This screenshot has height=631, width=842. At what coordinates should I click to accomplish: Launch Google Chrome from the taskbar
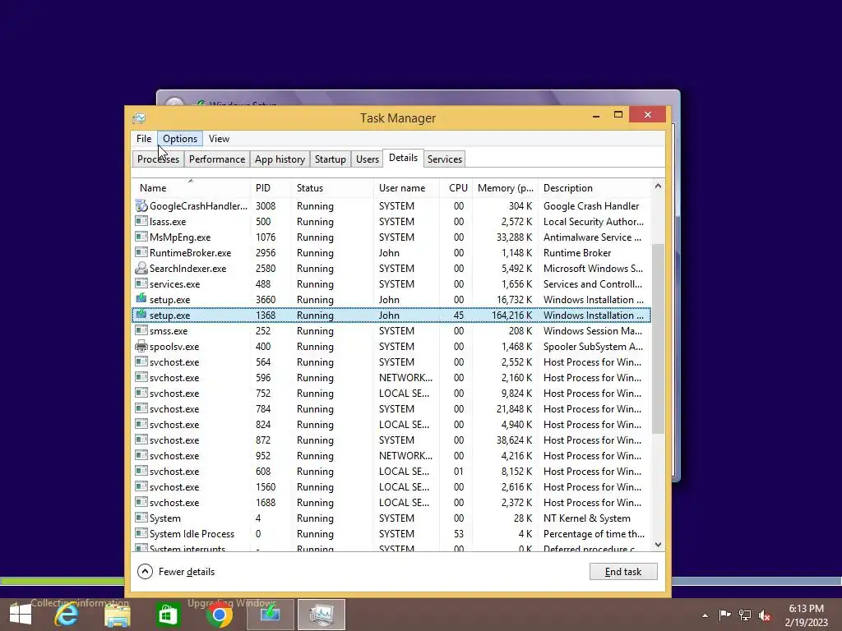[219, 615]
